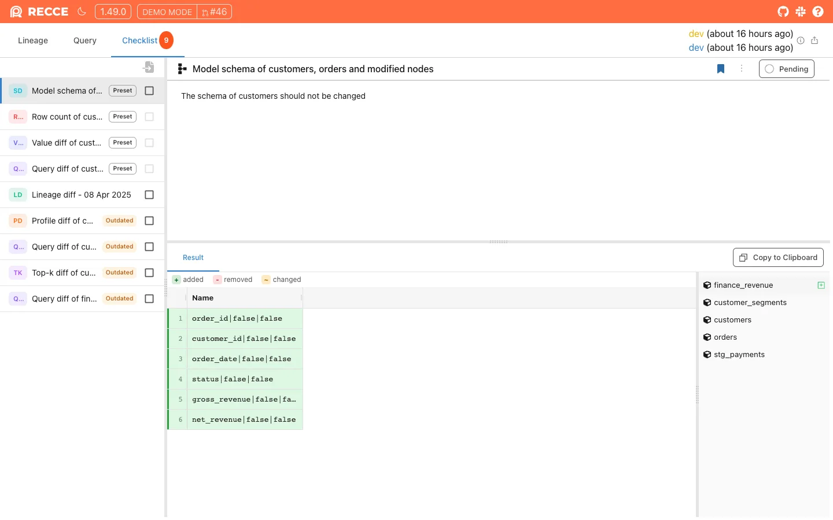The height and width of the screenshot is (520, 833).
Task: Click horizontal split handle above Result
Action: pyautogui.click(x=499, y=242)
